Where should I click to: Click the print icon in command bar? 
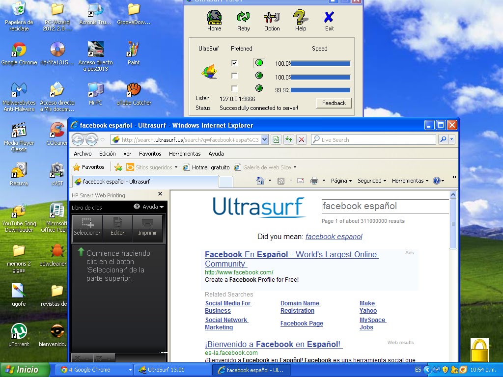point(314,181)
